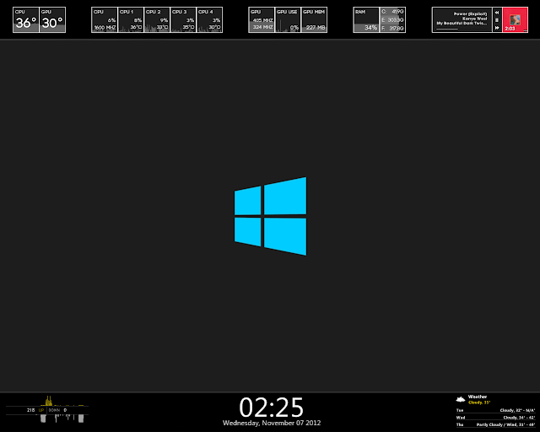540x432 pixels.
Task: Click the large CPU temperature 36° tile
Action: pyautogui.click(x=26, y=20)
